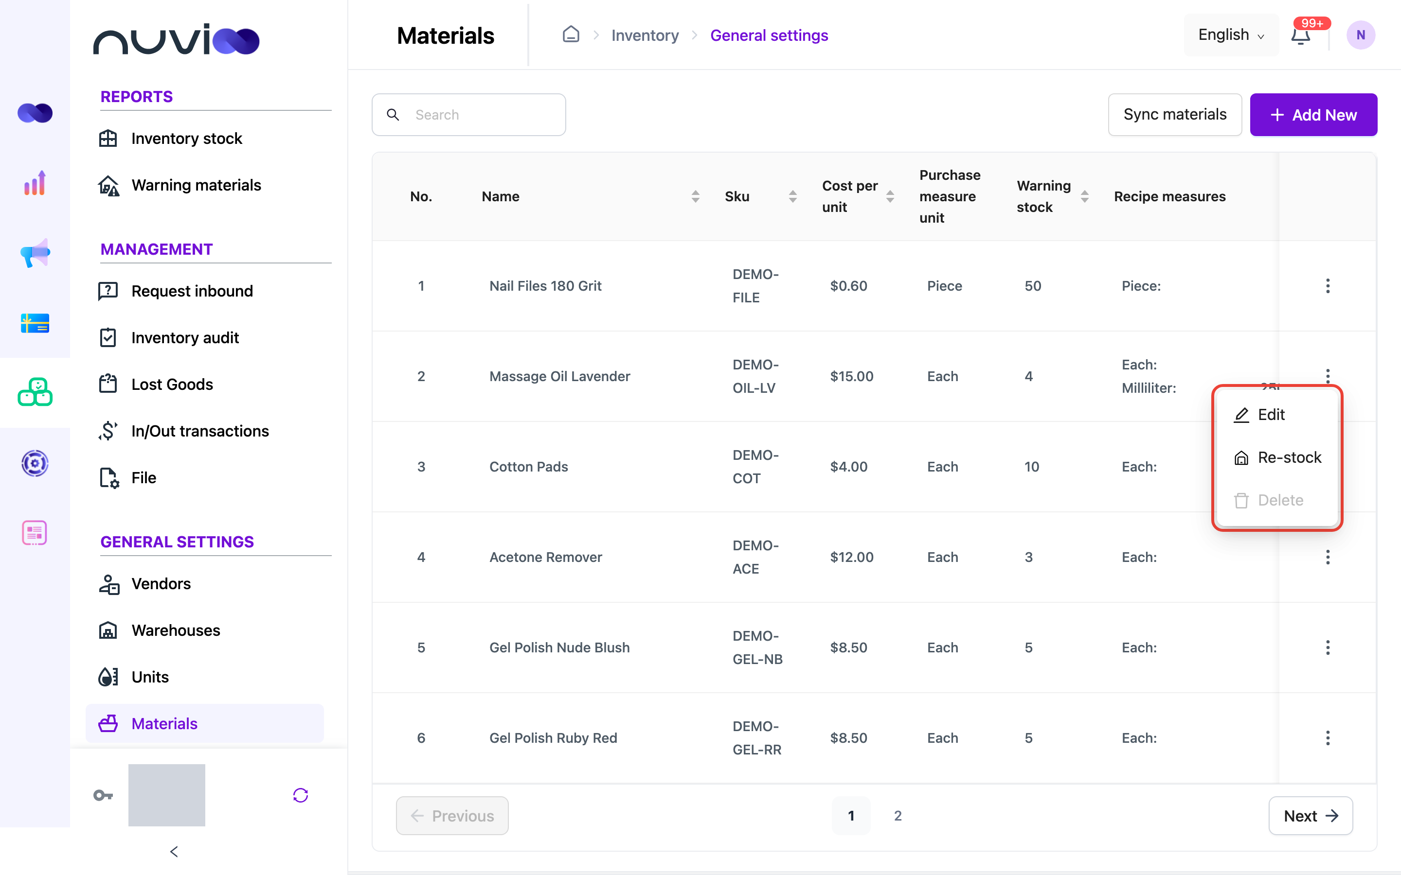Screen dimensions: 1401x875
Task: Open the bar chart analytics icon
Action: (35, 183)
